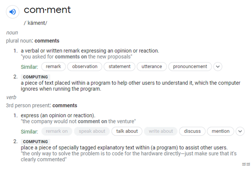Screen dimensions: 252x169
Task: Choose the 'pronouncement' synonym chip
Action: point(190,66)
